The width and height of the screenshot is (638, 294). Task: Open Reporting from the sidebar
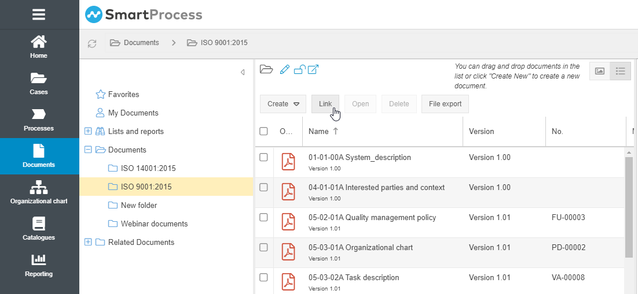coord(39,265)
